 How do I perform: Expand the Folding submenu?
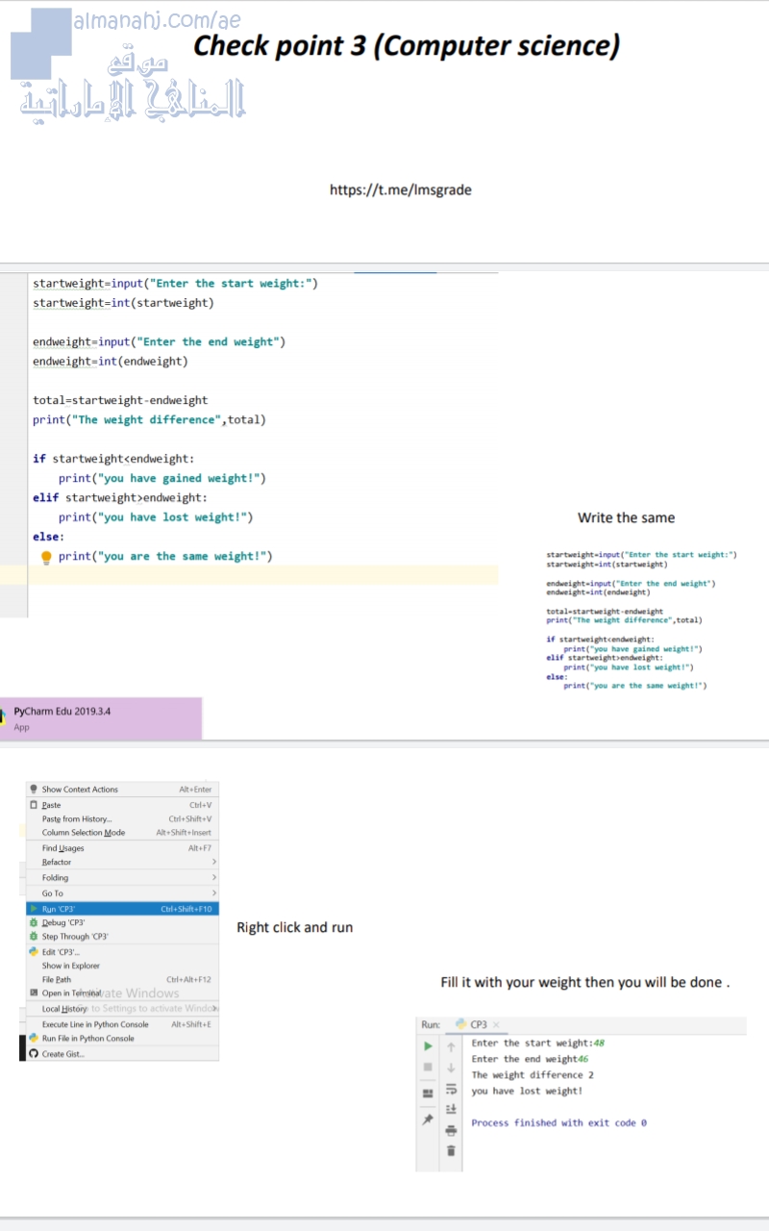[x=122, y=878]
